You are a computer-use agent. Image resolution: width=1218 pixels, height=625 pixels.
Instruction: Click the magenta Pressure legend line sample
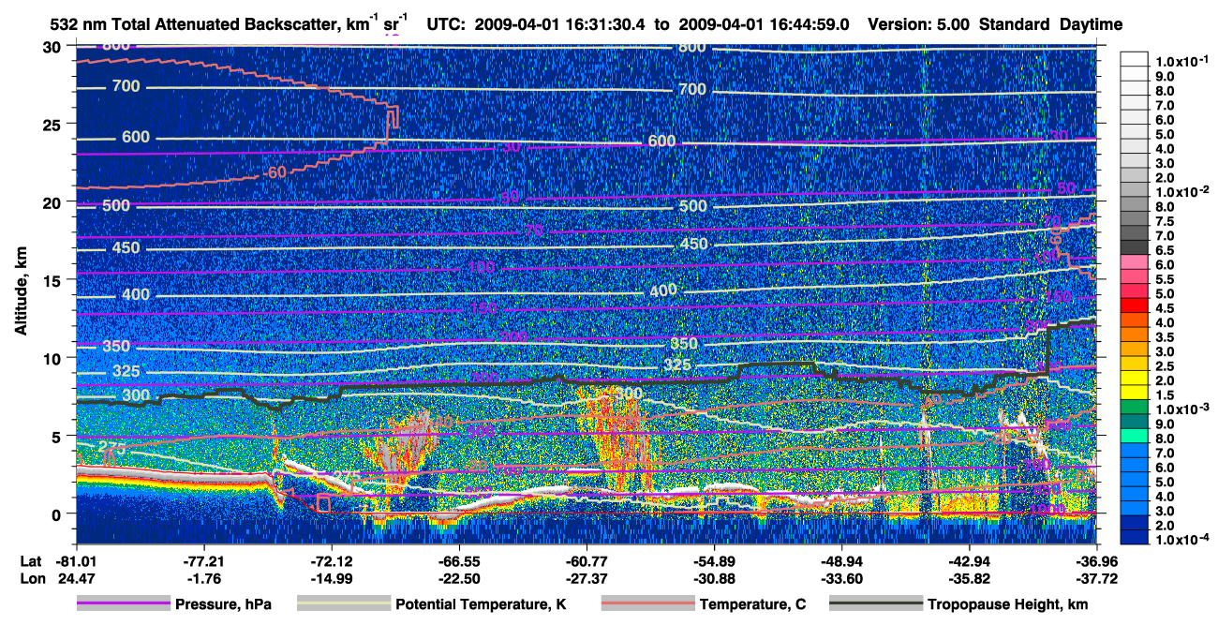[124, 604]
